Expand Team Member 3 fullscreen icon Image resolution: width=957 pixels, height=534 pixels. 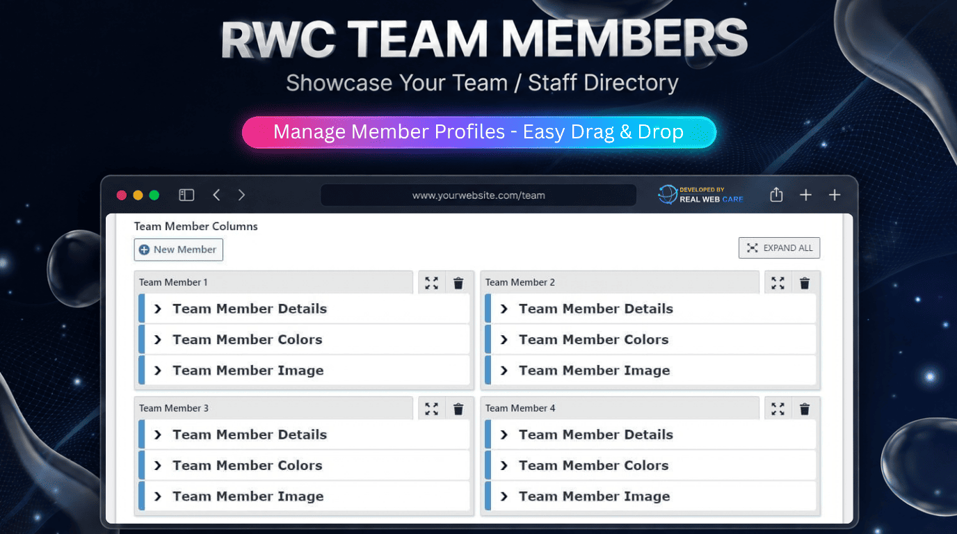click(432, 408)
